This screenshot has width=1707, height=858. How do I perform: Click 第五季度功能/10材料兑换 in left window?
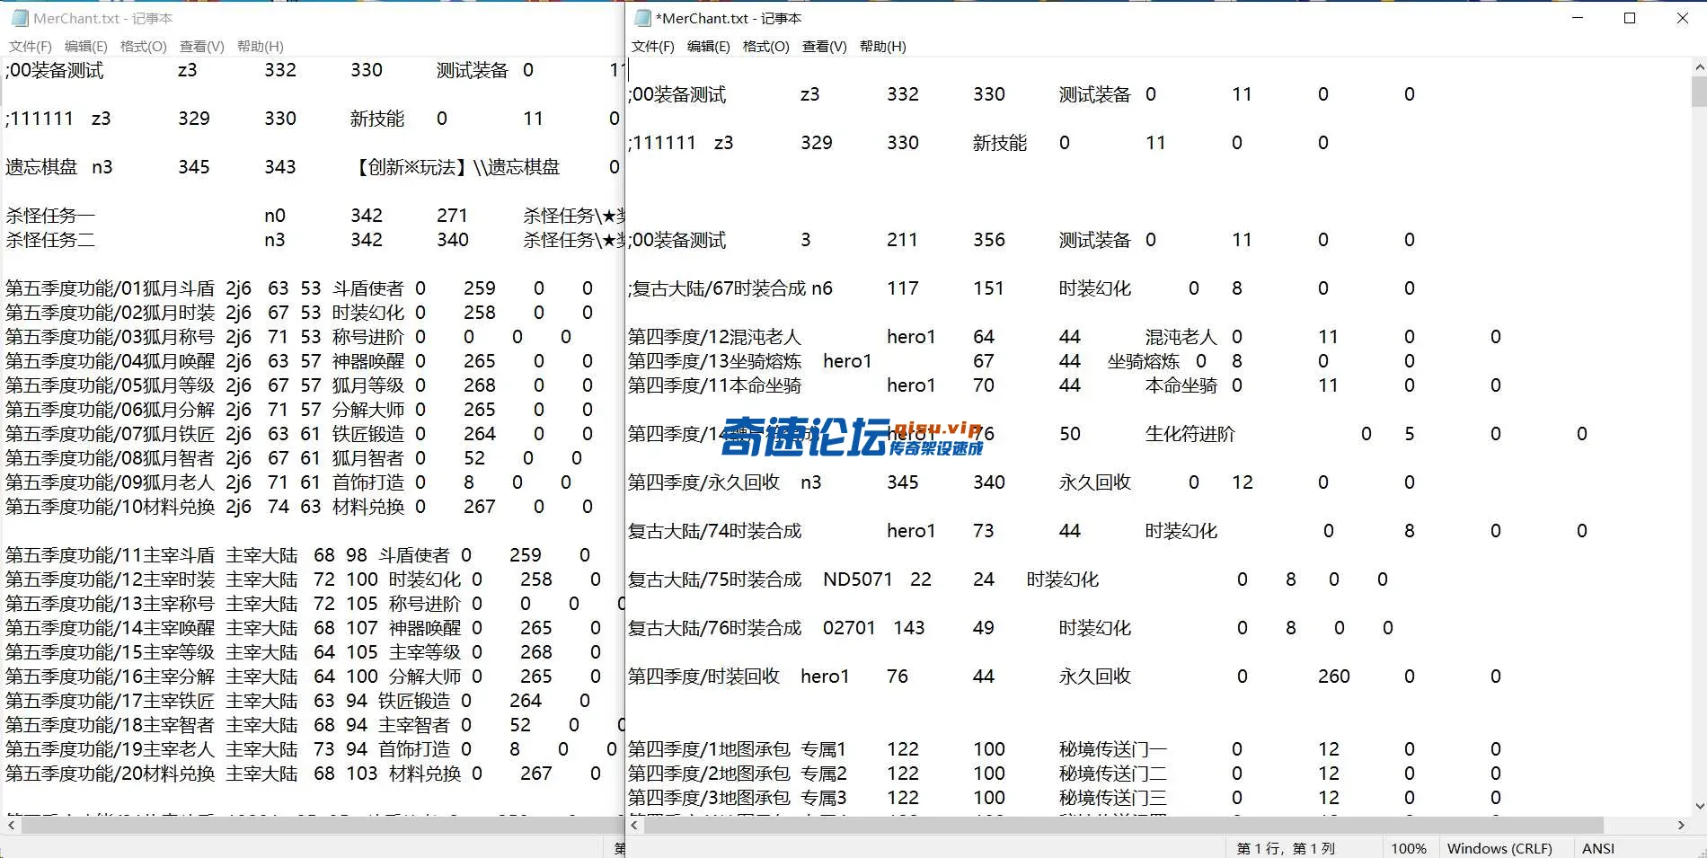click(x=111, y=507)
